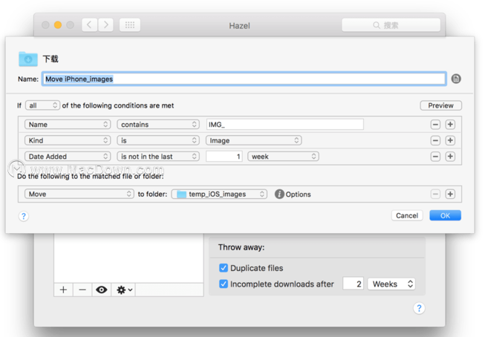
Task: Add another action after the Move row
Action: click(450, 194)
